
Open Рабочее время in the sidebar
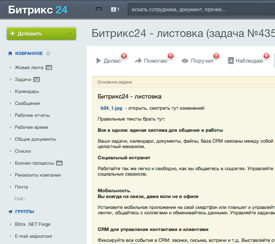tap(31, 127)
